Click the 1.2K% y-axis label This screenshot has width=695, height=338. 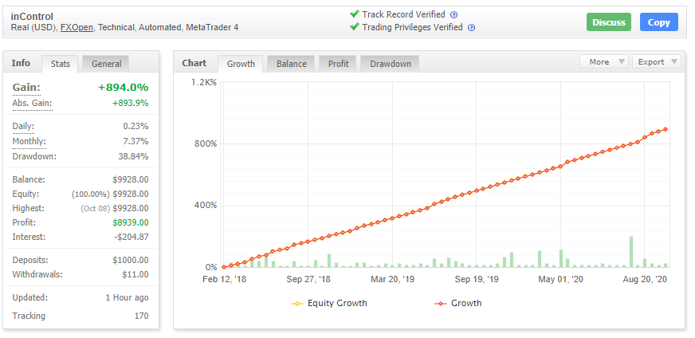204,82
